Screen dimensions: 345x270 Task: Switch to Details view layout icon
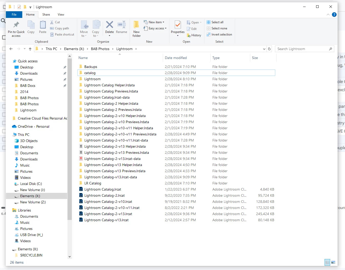click(327, 262)
